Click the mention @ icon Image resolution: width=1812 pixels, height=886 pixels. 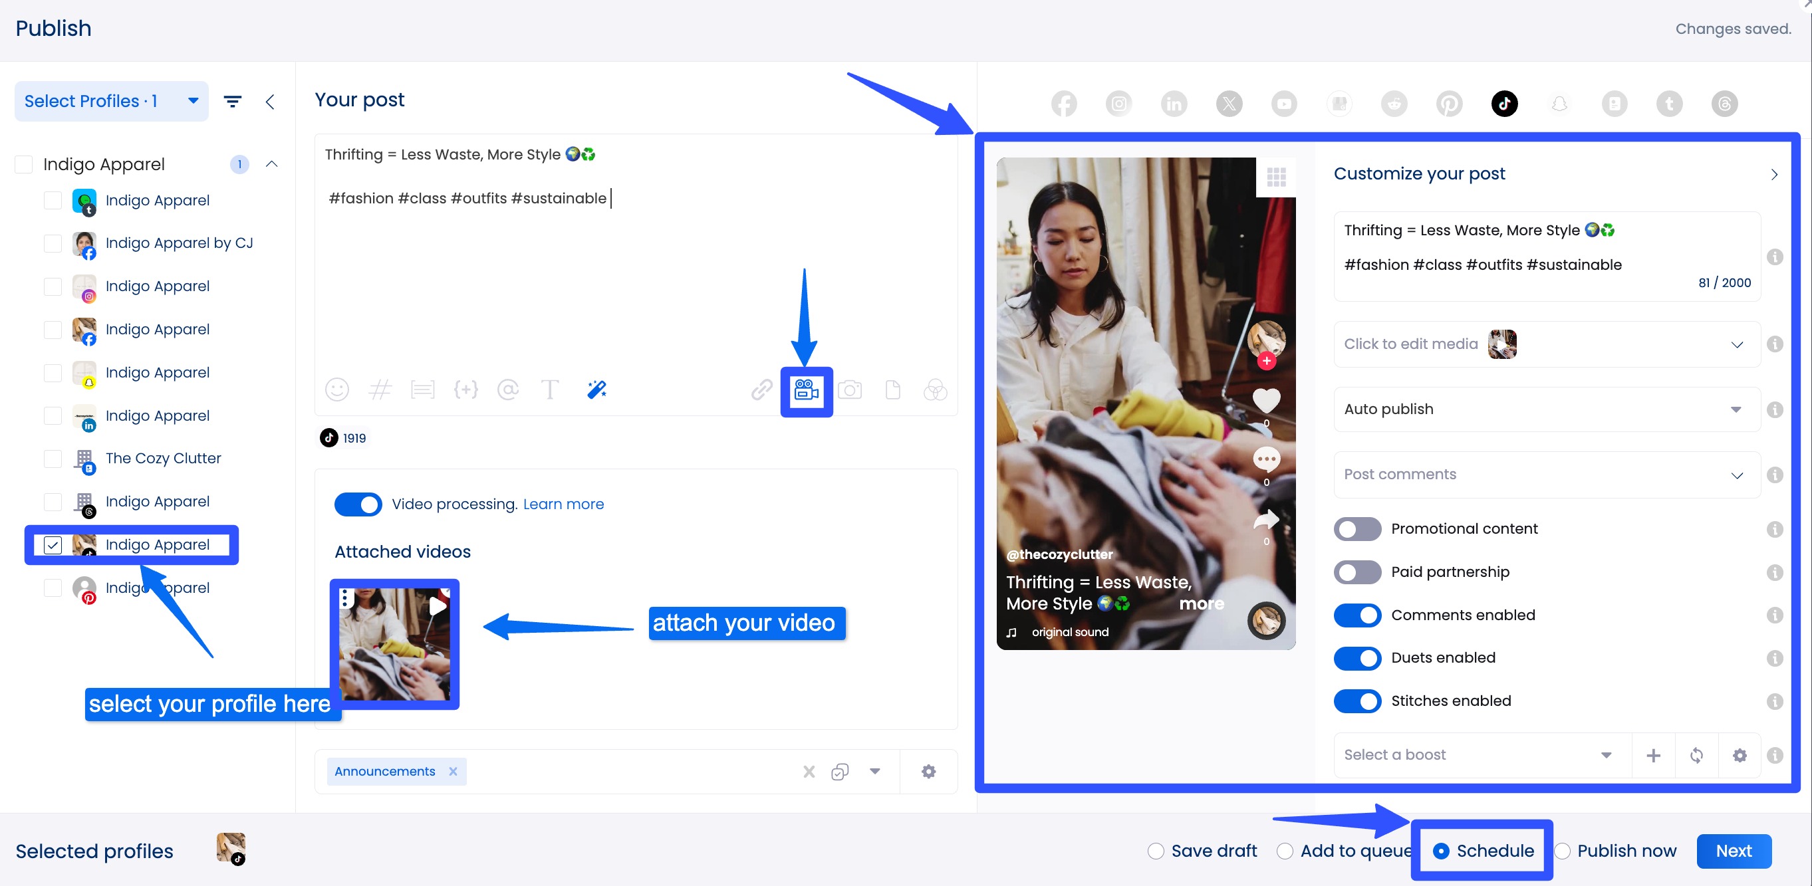coord(507,389)
